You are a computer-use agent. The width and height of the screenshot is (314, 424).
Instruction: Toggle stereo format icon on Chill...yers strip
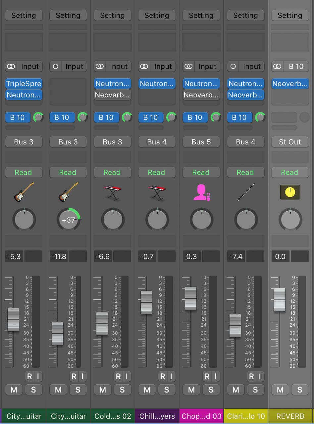click(x=144, y=66)
